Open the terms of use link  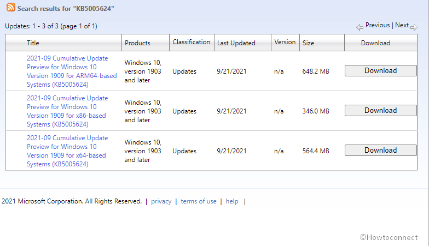198,201
